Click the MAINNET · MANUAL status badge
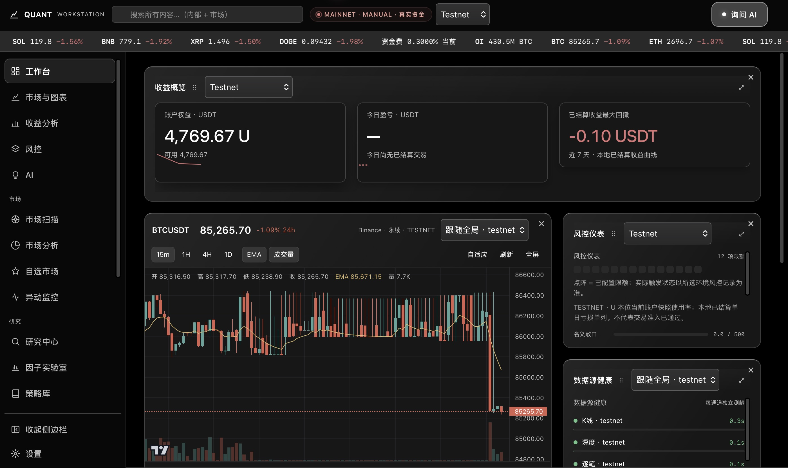 [371, 15]
